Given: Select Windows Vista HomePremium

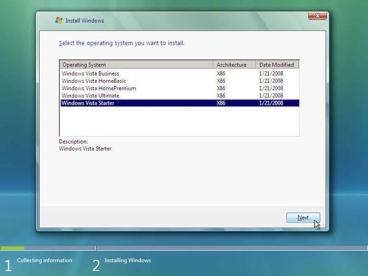Looking at the screenshot, I should (x=99, y=88).
